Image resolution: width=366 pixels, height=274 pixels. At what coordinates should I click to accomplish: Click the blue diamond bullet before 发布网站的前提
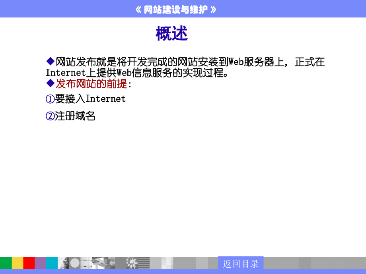(x=50, y=83)
